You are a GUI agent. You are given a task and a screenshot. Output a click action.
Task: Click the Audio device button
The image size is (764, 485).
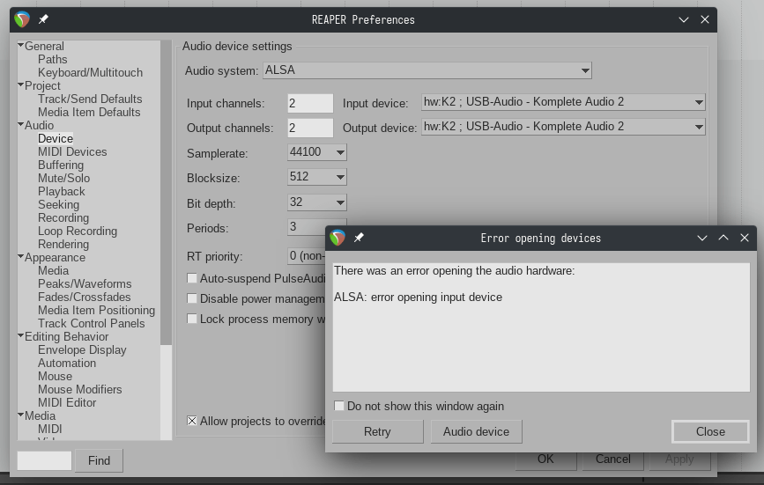476,431
